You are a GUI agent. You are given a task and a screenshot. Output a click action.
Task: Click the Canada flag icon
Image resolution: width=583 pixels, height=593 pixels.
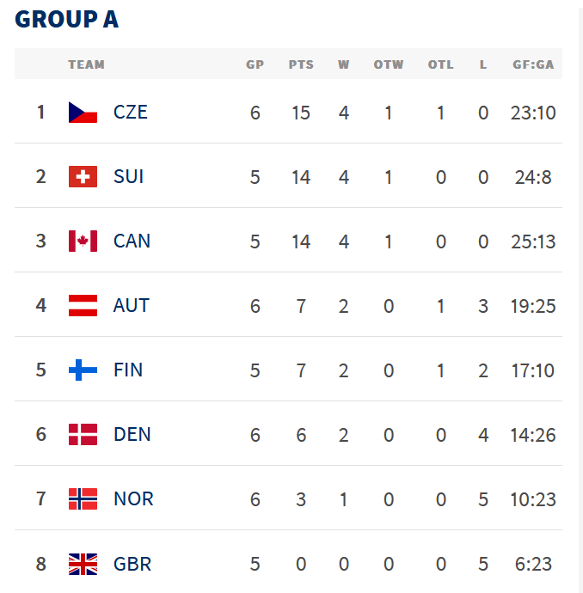(x=83, y=241)
